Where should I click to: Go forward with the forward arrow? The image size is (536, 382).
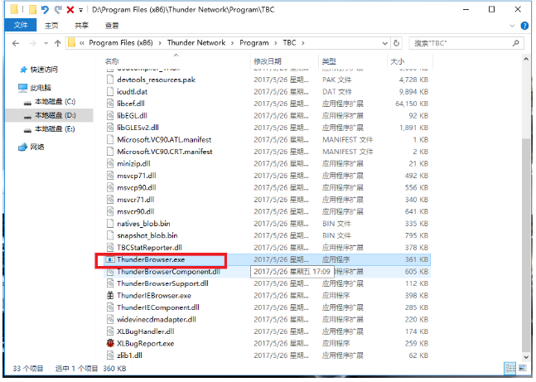point(32,43)
